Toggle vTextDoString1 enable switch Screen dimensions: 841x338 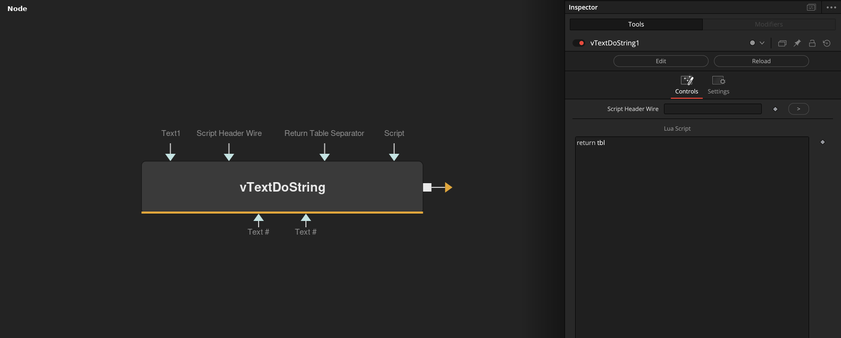[579, 43]
